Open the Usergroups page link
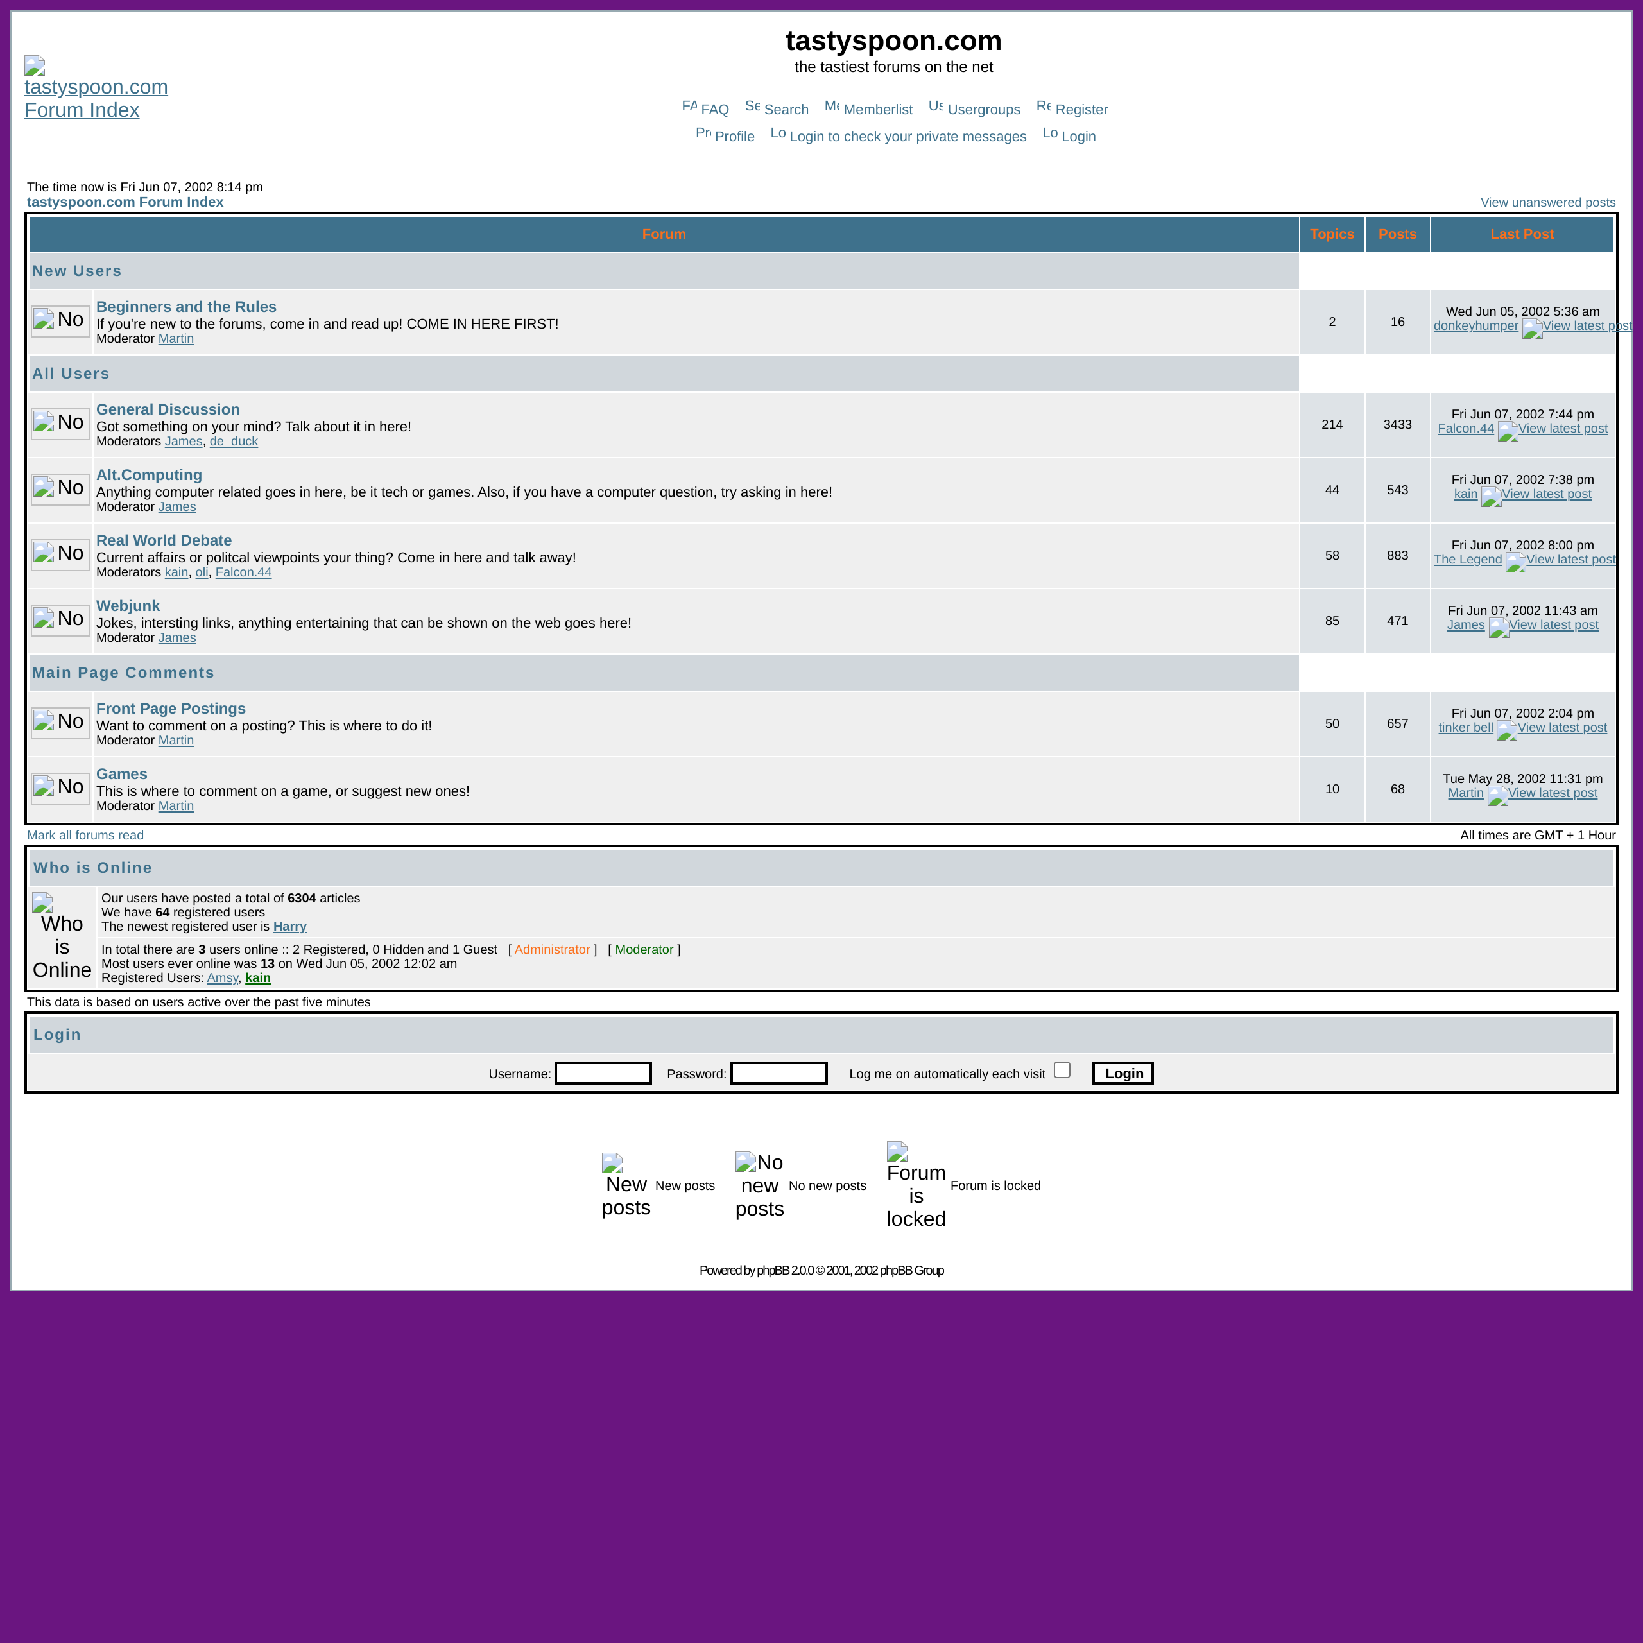Screen dimensions: 1643x1643 tap(983, 110)
